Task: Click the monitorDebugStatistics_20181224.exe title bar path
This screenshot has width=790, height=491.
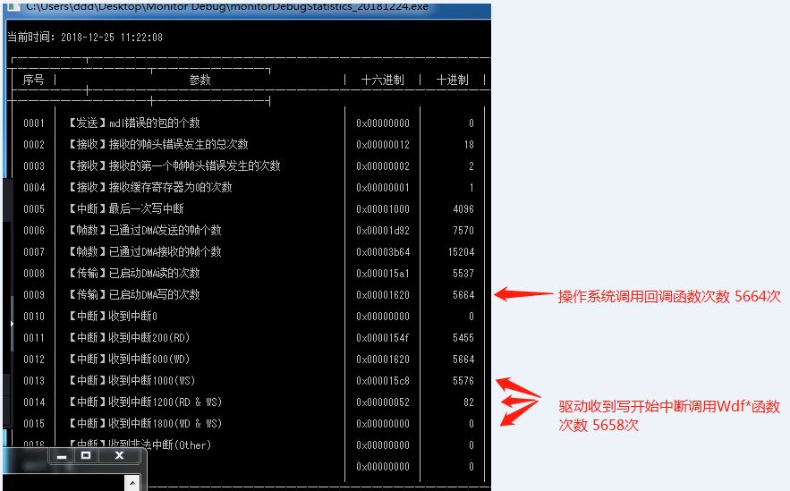Action: [x=227, y=7]
